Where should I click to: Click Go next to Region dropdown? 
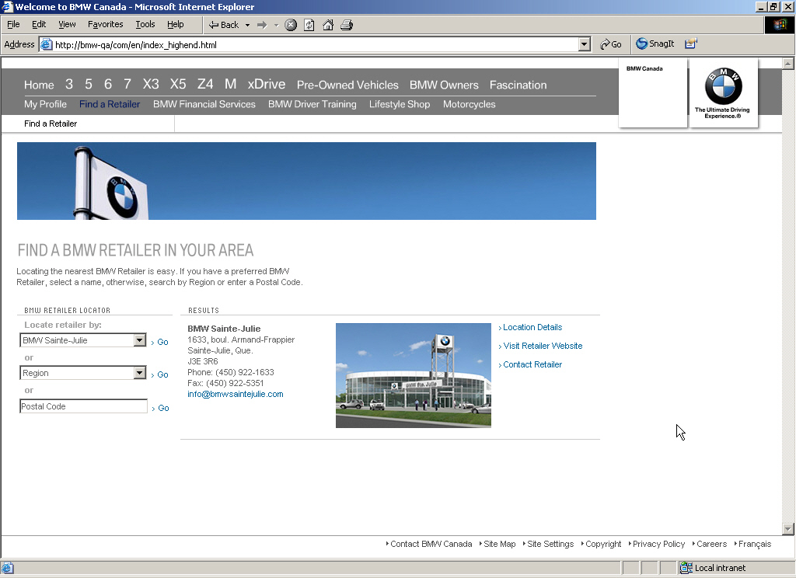(160, 374)
